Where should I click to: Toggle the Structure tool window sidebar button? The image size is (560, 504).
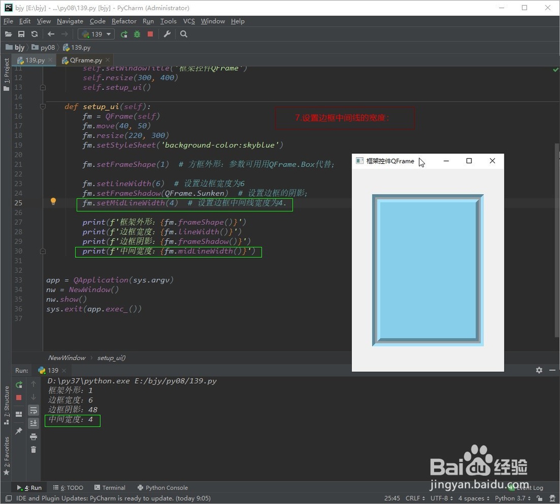point(6,405)
